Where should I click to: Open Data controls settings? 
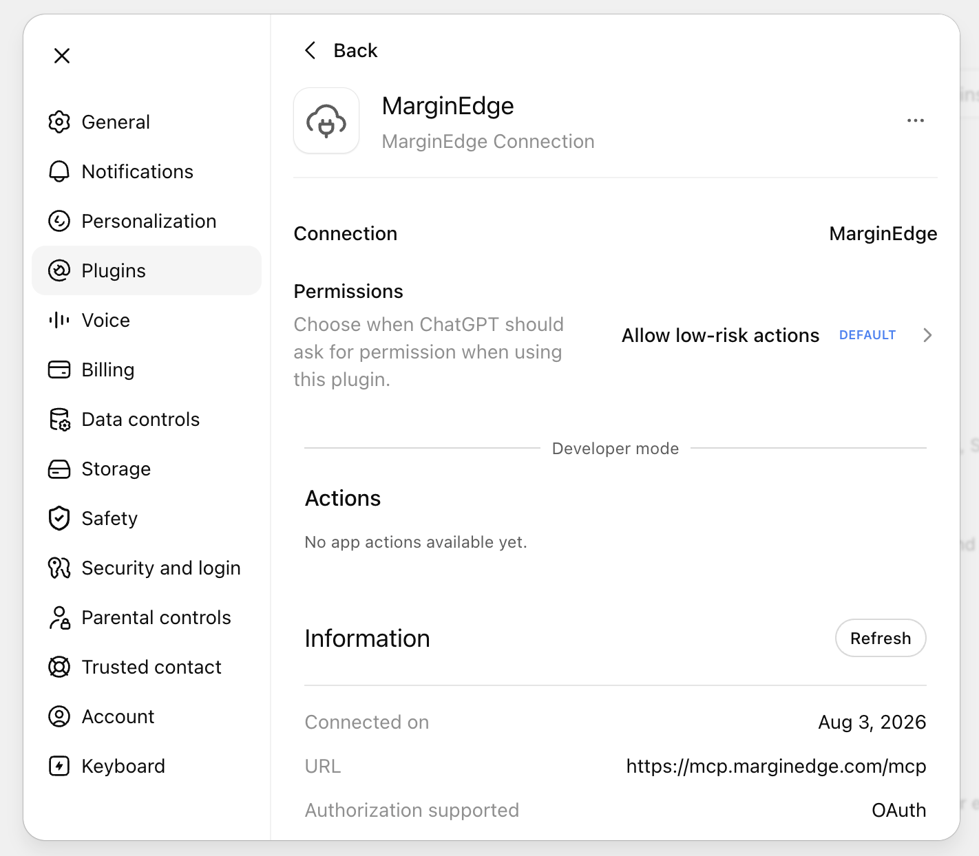coord(147,419)
